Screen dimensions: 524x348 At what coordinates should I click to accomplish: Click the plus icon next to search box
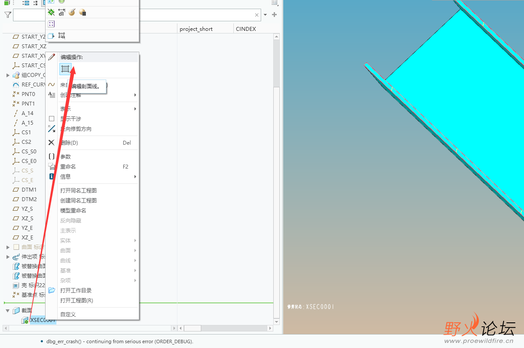[x=274, y=15]
